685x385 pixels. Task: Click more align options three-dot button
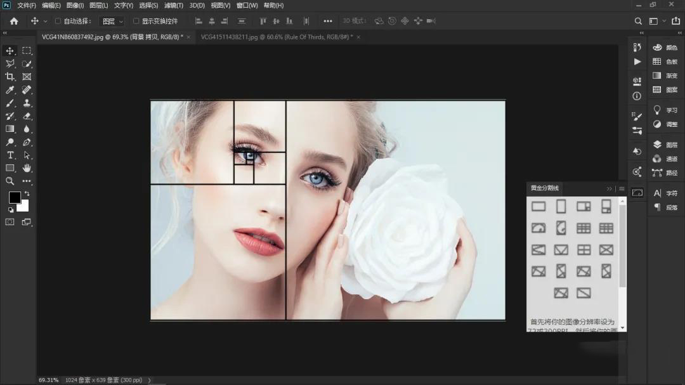(x=328, y=21)
